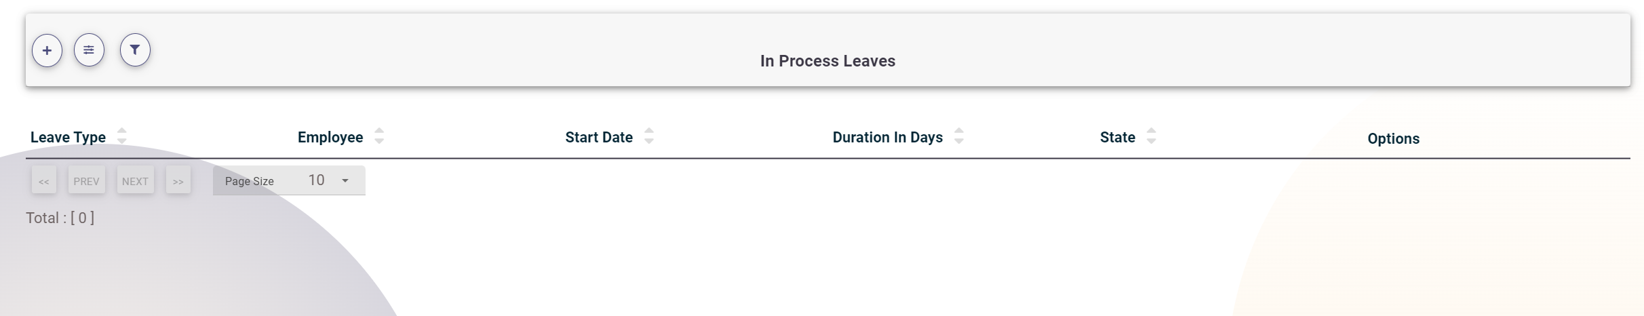1644x316 pixels.
Task: Click the PREV page button
Action: point(86,180)
